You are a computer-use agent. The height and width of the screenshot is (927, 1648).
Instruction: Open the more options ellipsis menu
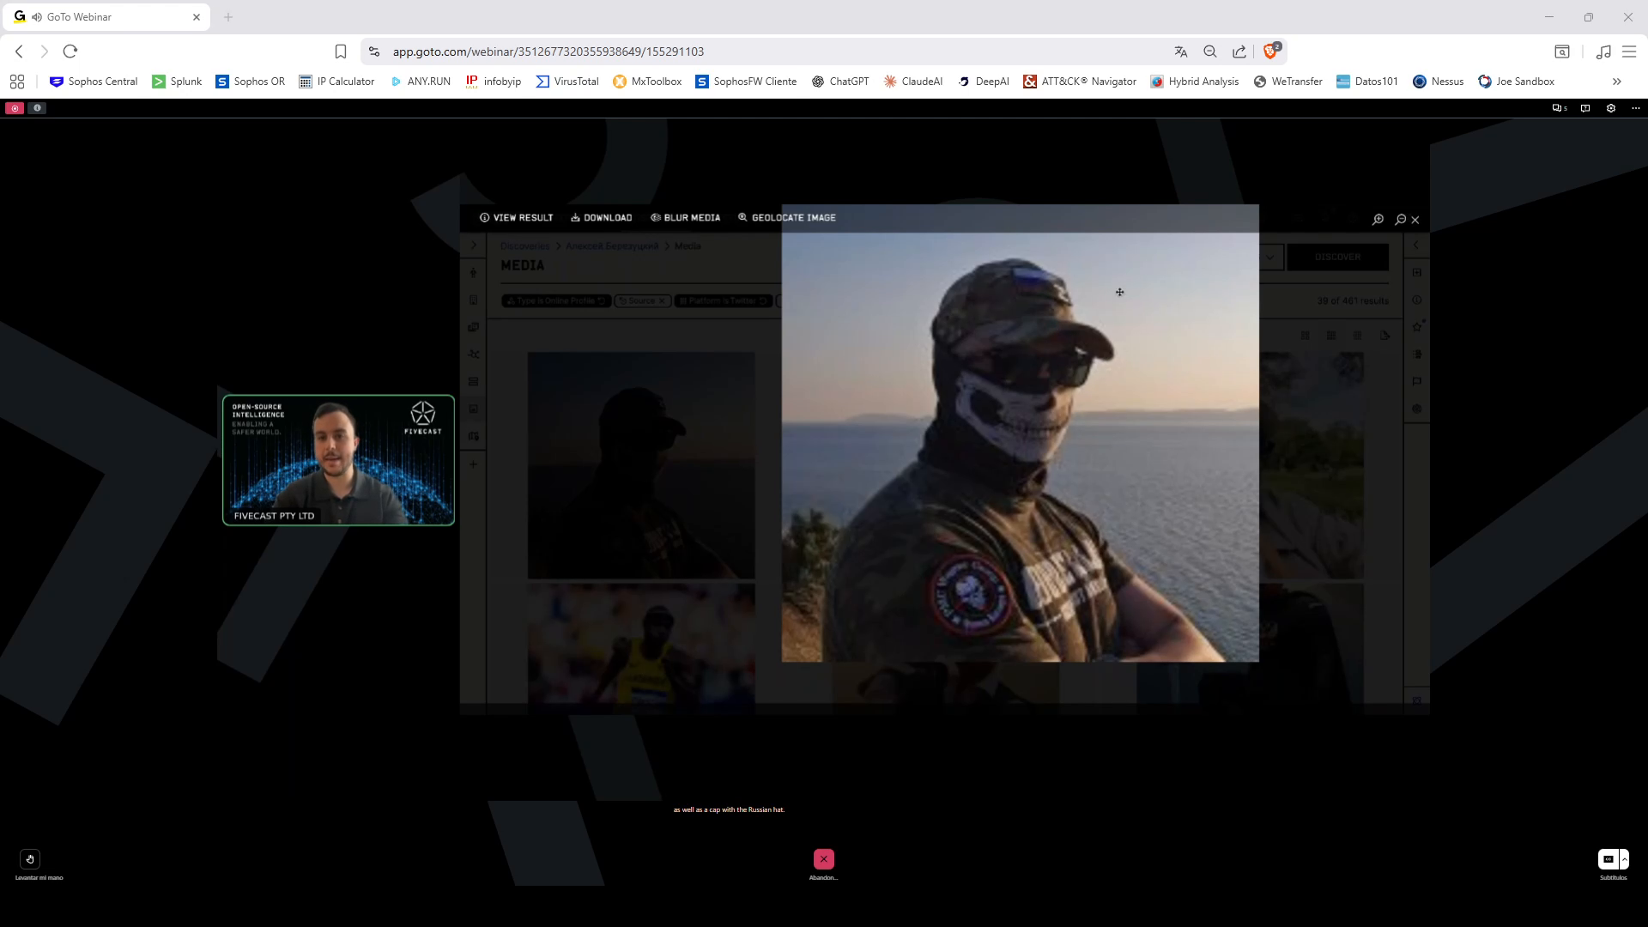click(x=1636, y=108)
